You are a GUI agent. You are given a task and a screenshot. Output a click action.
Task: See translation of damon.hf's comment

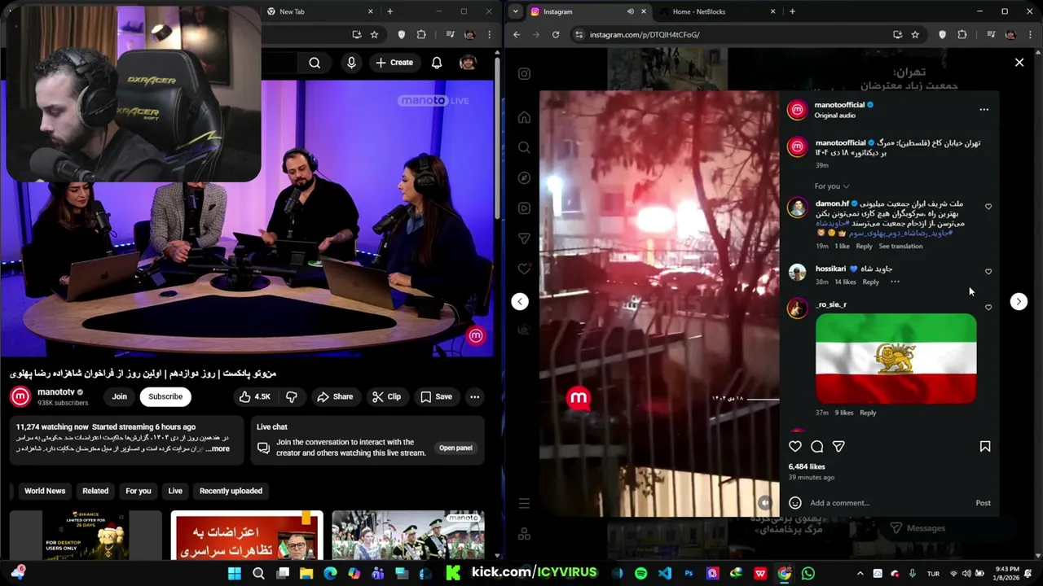pyautogui.click(x=900, y=246)
